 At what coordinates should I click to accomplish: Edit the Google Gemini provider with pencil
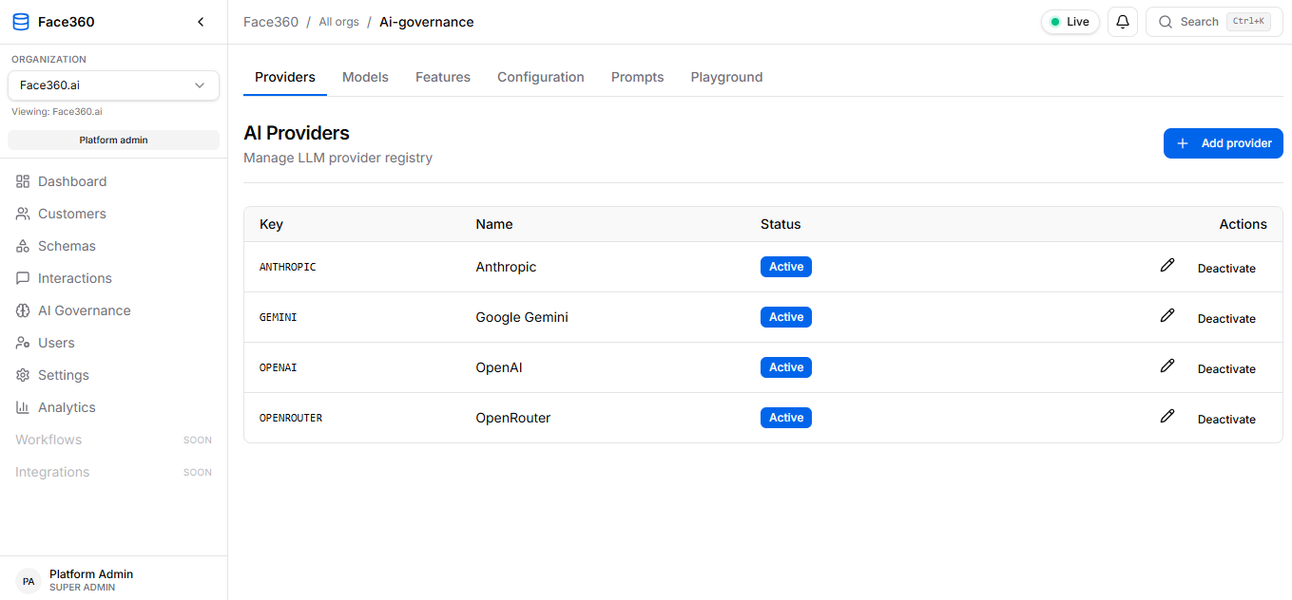pos(1167,316)
